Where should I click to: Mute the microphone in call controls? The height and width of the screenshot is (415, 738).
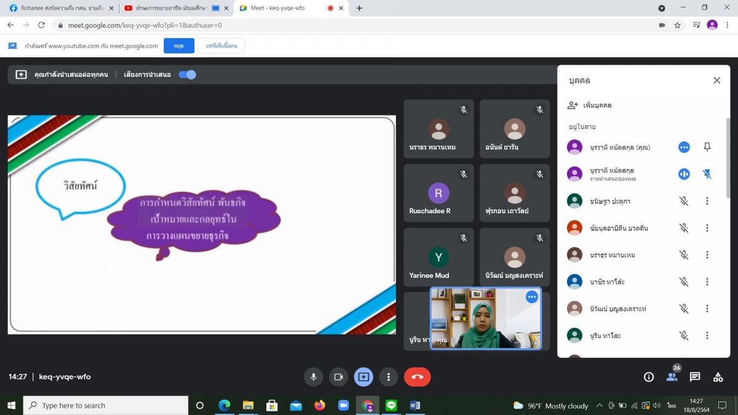pyautogui.click(x=314, y=377)
